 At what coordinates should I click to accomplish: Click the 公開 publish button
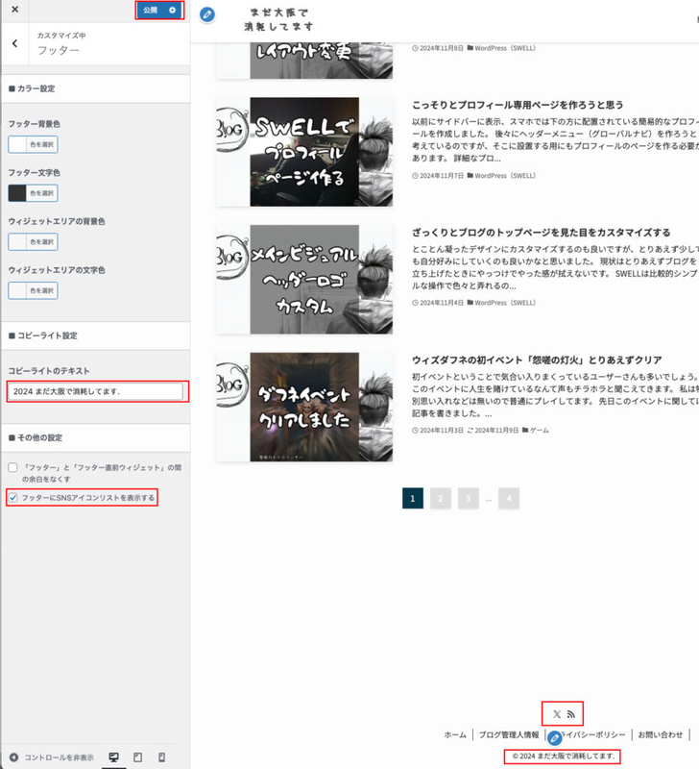(x=151, y=10)
